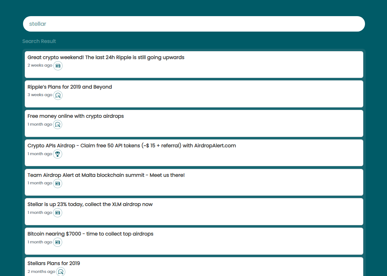Click '1 month ago' under Team Airdrop Alert

tap(40, 183)
